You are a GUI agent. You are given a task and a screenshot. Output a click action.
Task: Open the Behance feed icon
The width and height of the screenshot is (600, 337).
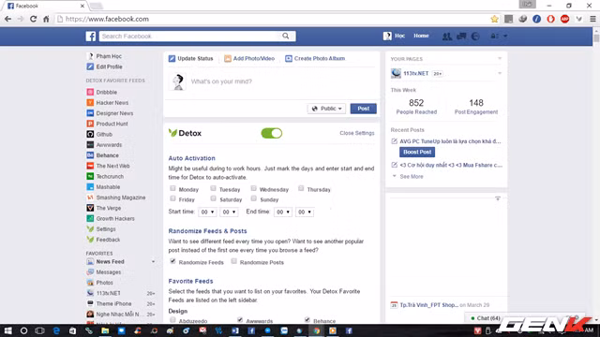pyautogui.click(x=90, y=155)
